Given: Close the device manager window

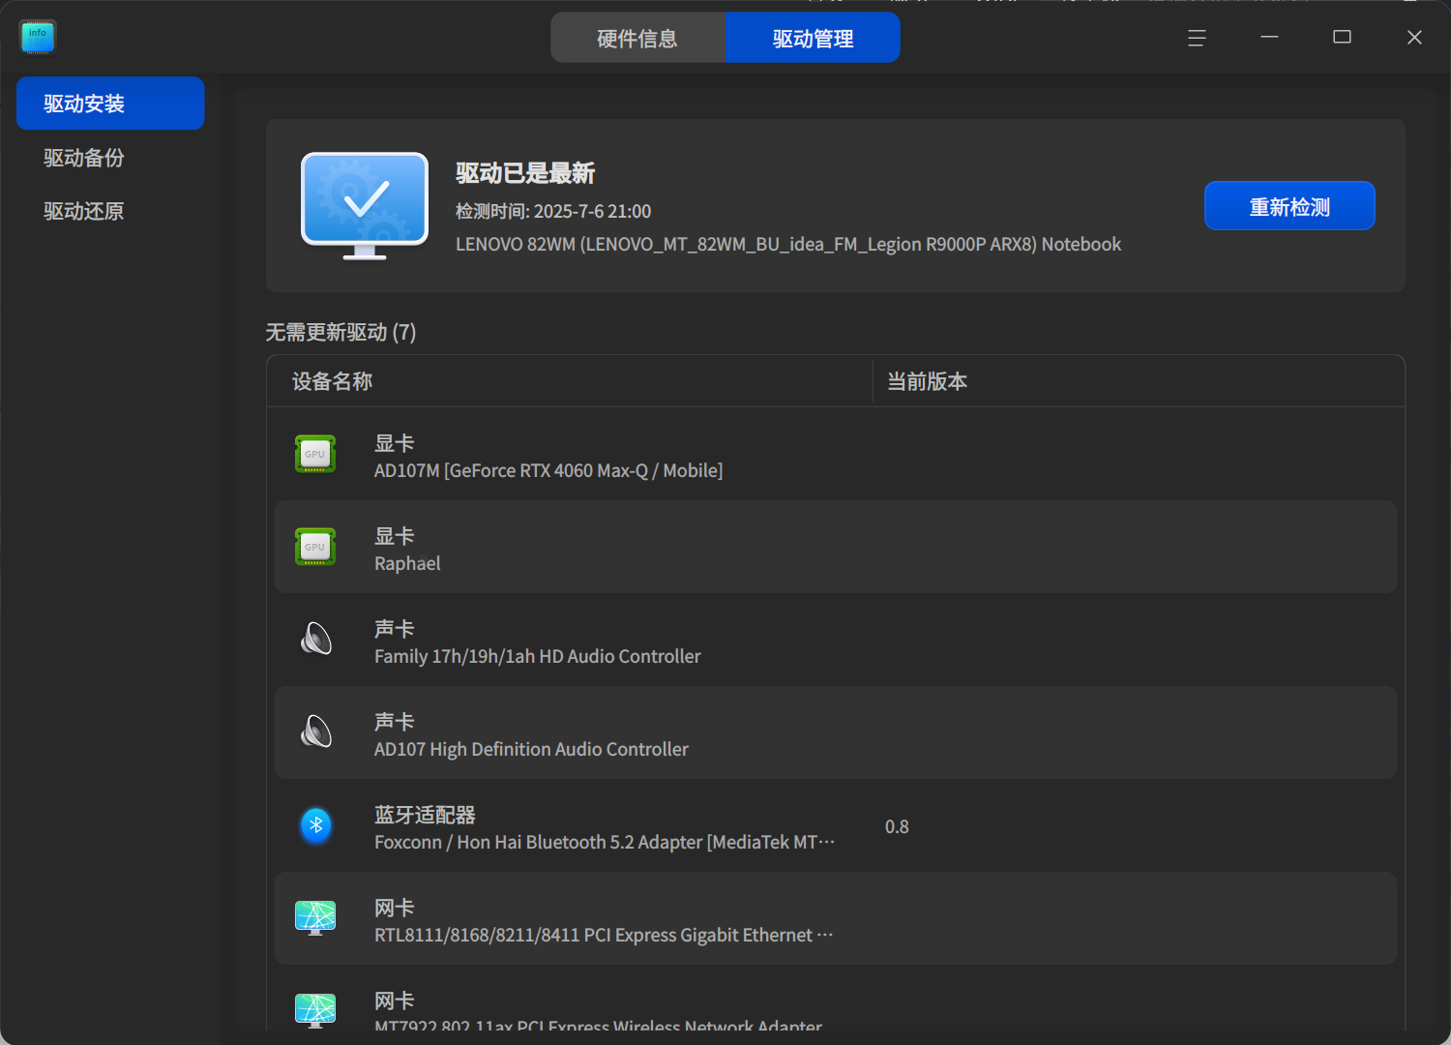Looking at the screenshot, I should pyautogui.click(x=1414, y=37).
